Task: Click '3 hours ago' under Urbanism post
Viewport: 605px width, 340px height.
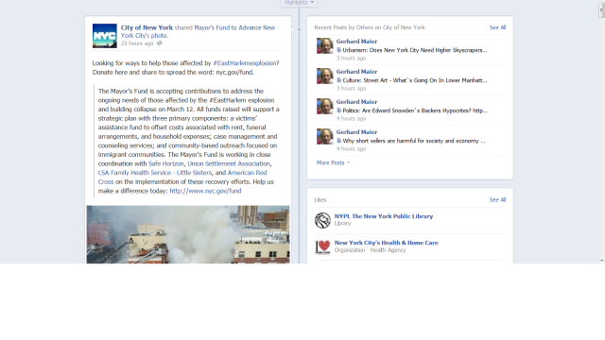Action: point(351,59)
